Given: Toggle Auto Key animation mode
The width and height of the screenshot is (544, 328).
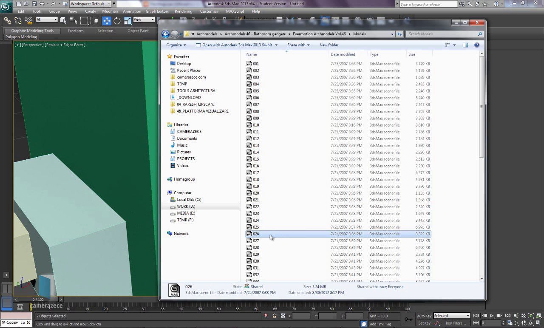Looking at the screenshot, I should click(x=424, y=316).
